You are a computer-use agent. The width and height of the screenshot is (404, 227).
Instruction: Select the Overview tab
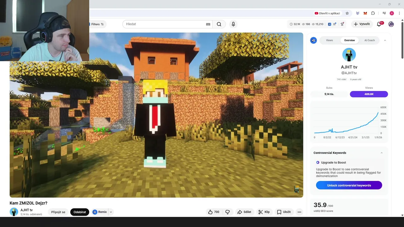pyautogui.click(x=349, y=40)
